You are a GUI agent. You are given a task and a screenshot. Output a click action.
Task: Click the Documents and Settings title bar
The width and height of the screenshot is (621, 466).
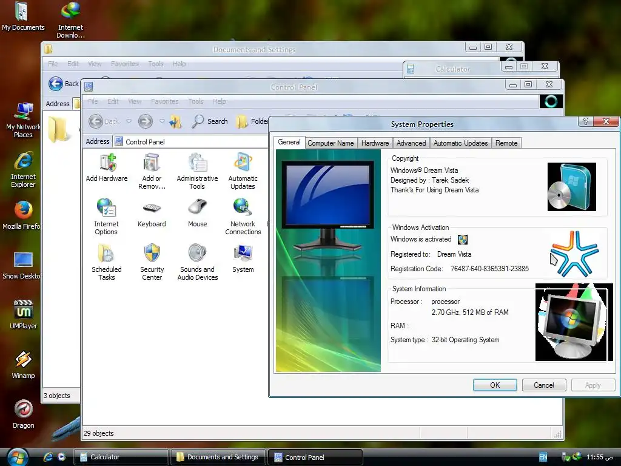[254, 50]
